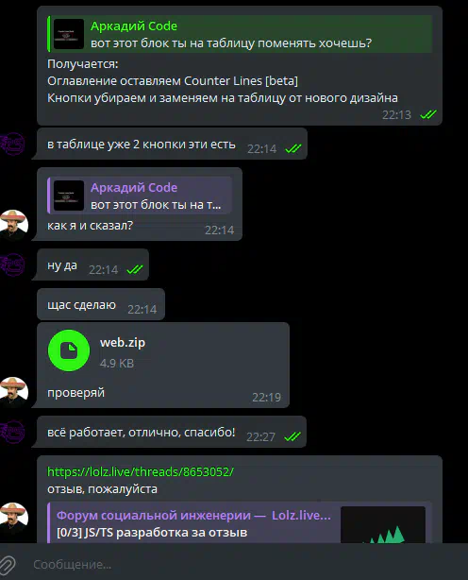The width and height of the screenshot is (468, 580).
Task: Click thumbnail in purple quoted reply
Action: (69, 196)
